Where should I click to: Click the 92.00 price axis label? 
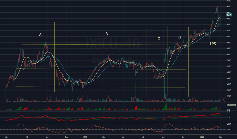click(x=229, y=7)
